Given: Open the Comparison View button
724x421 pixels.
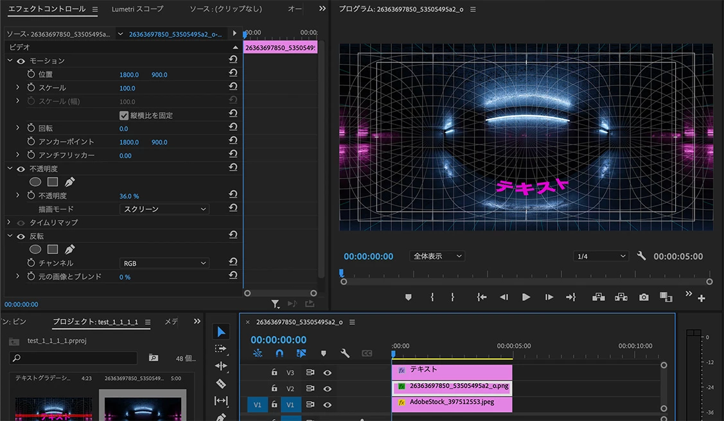Looking at the screenshot, I should tap(666, 297).
